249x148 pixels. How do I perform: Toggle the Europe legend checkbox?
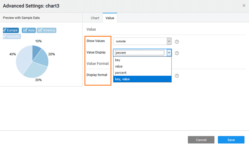click(5, 30)
